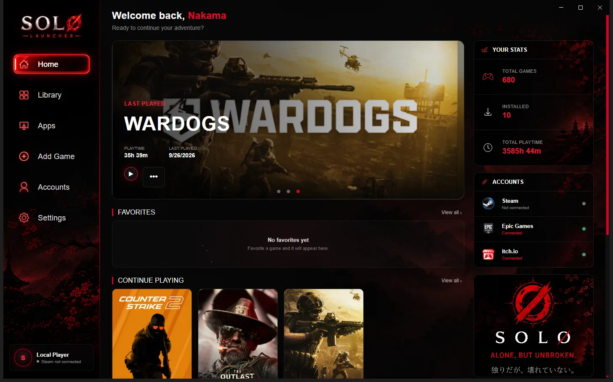Image resolution: width=613 pixels, height=382 pixels.
Task: Click the Epic Games logo icon
Action: 488,229
